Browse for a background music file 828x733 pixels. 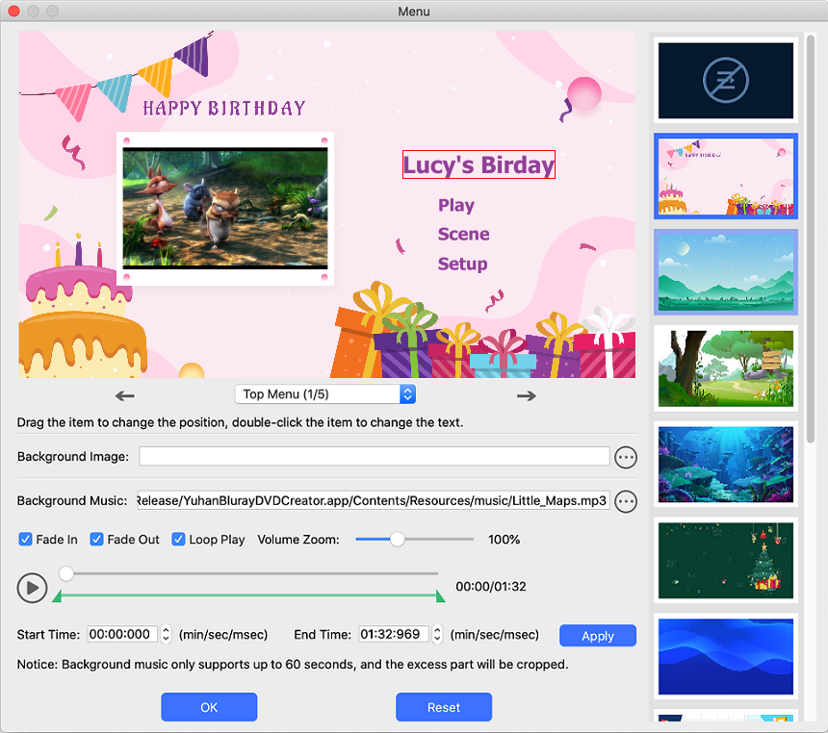626,501
